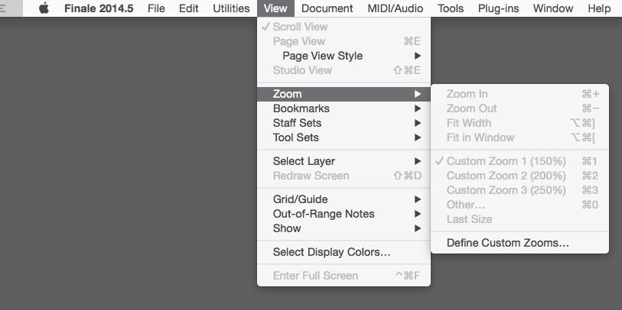
Task: Expand the Select Layer submenu
Action: tap(304, 161)
